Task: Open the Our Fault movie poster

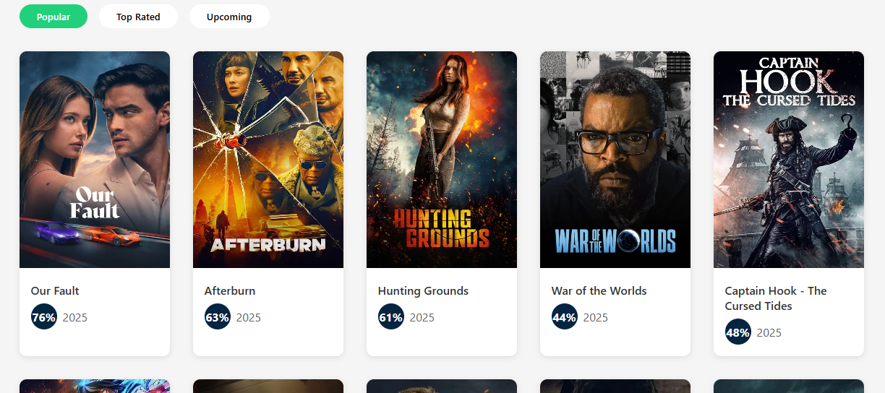Action: (x=95, y=160)
